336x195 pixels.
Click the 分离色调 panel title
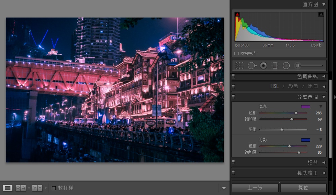[x=307, y=97]
